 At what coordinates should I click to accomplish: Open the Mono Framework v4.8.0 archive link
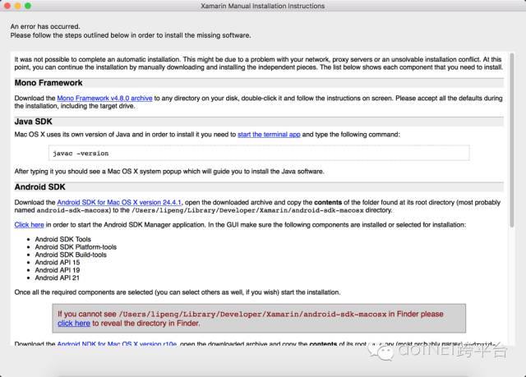coord(104,99)
